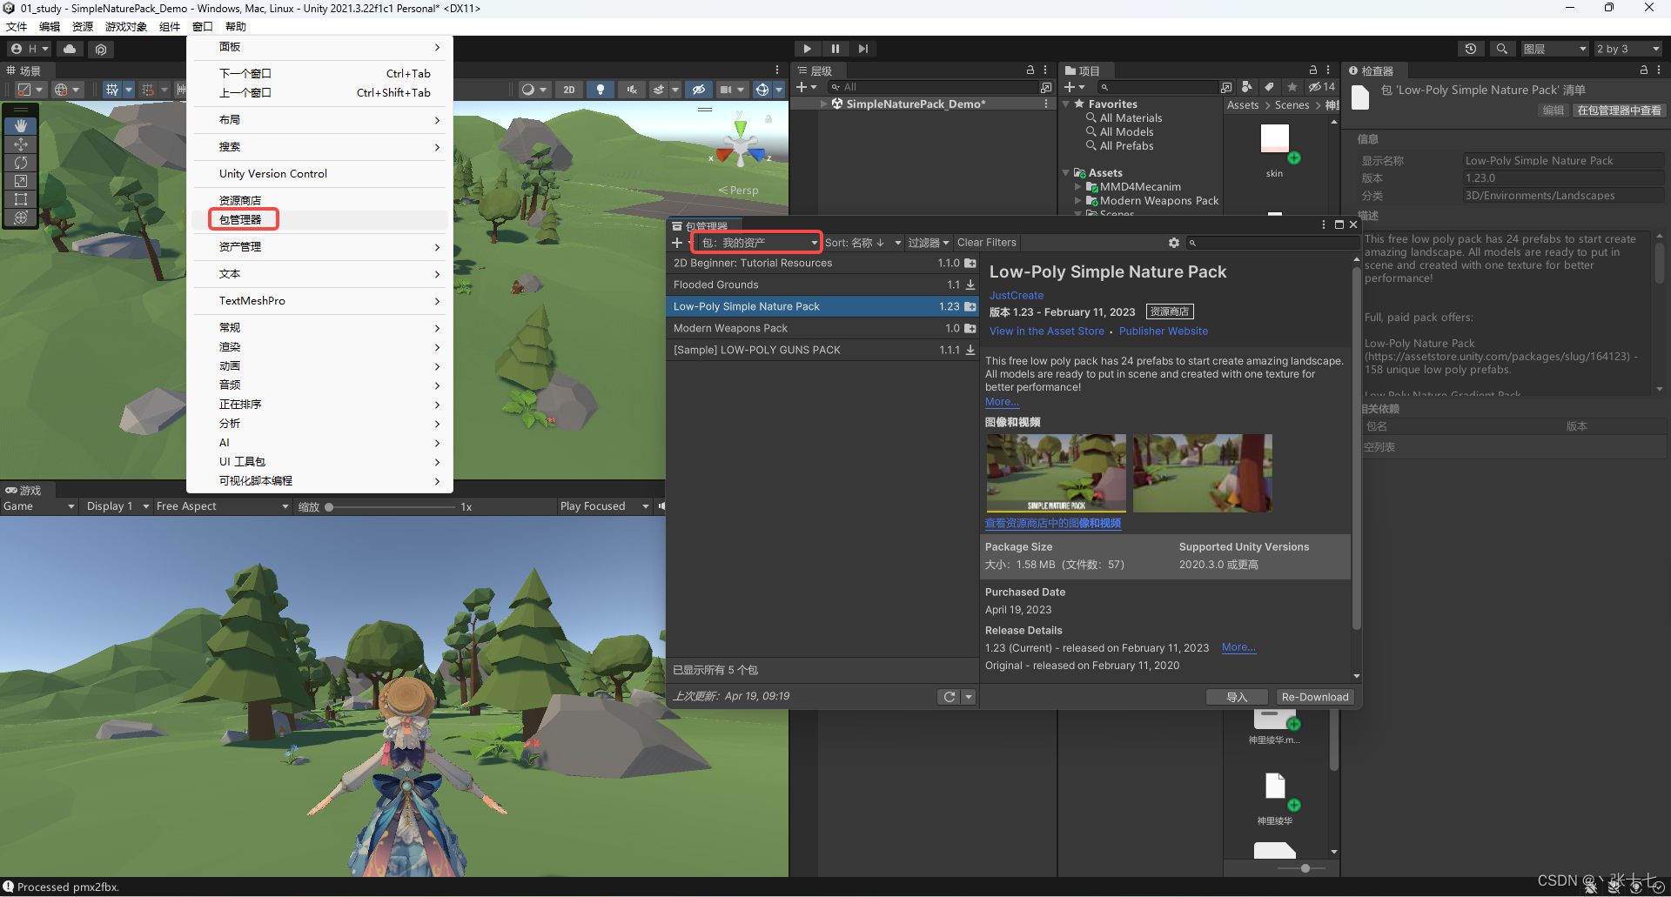Open the search-by-type filter in the Project panel
1671x897 pixels.
[1246, 87]
